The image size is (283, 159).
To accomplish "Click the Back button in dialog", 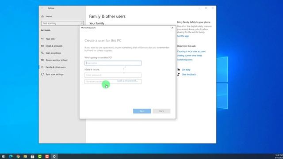I will (x=161, y=111).
